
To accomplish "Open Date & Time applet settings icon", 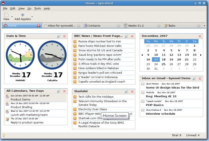I will (59, 36).
